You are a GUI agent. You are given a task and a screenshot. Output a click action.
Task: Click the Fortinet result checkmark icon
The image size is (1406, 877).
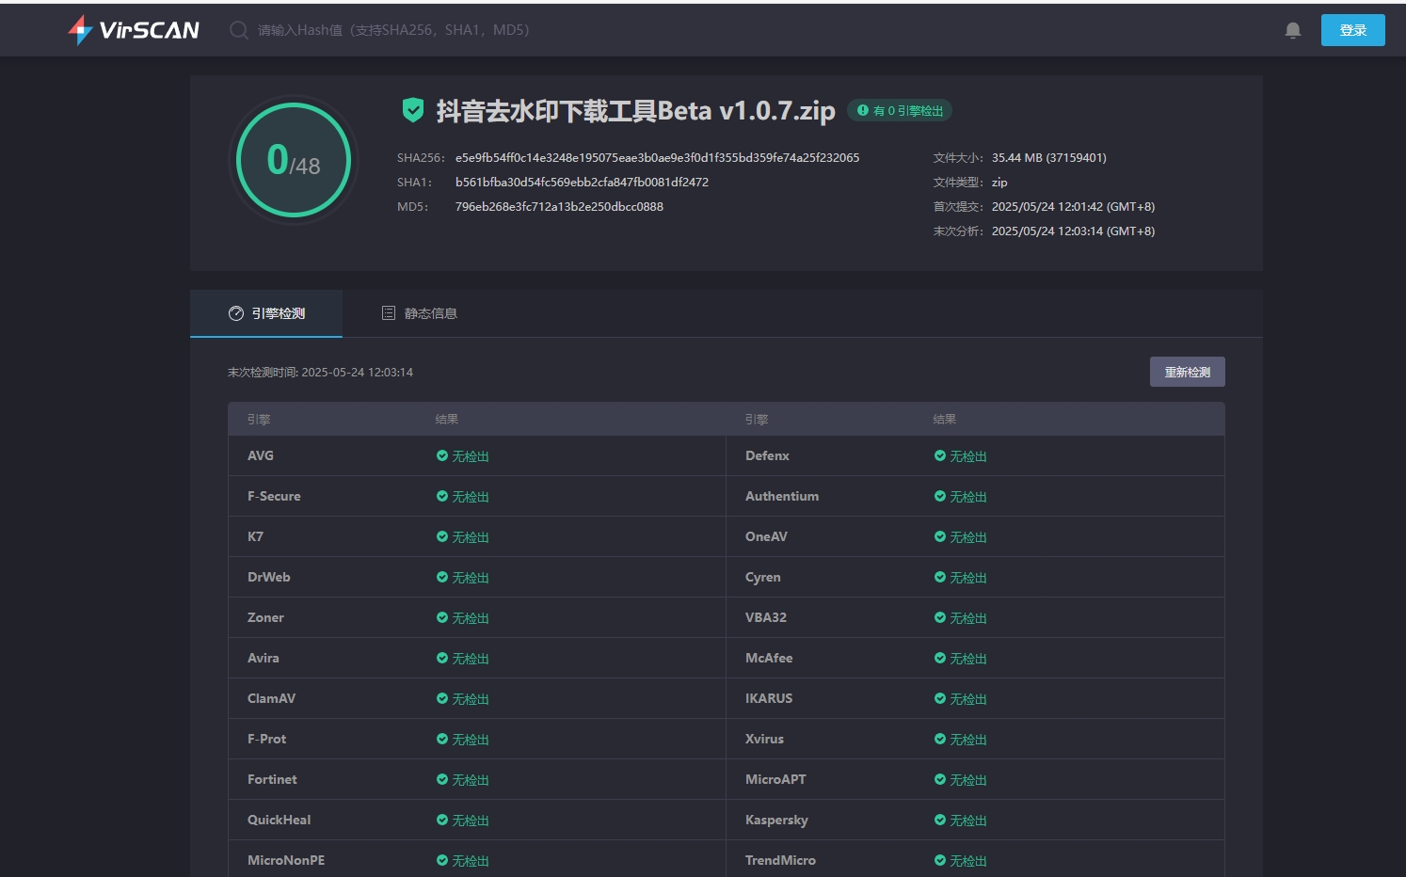point(442,779)
